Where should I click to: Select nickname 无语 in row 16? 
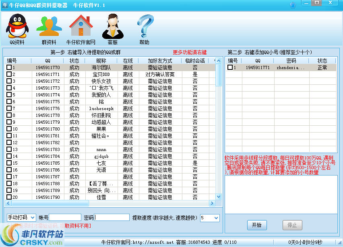[x=101, y=170]
